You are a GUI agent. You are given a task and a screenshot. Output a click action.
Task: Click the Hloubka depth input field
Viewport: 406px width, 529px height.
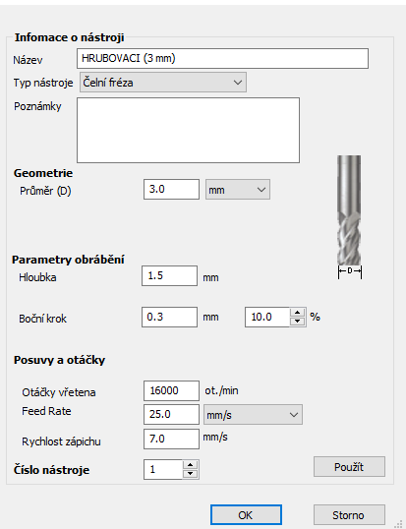pos(170,276)
